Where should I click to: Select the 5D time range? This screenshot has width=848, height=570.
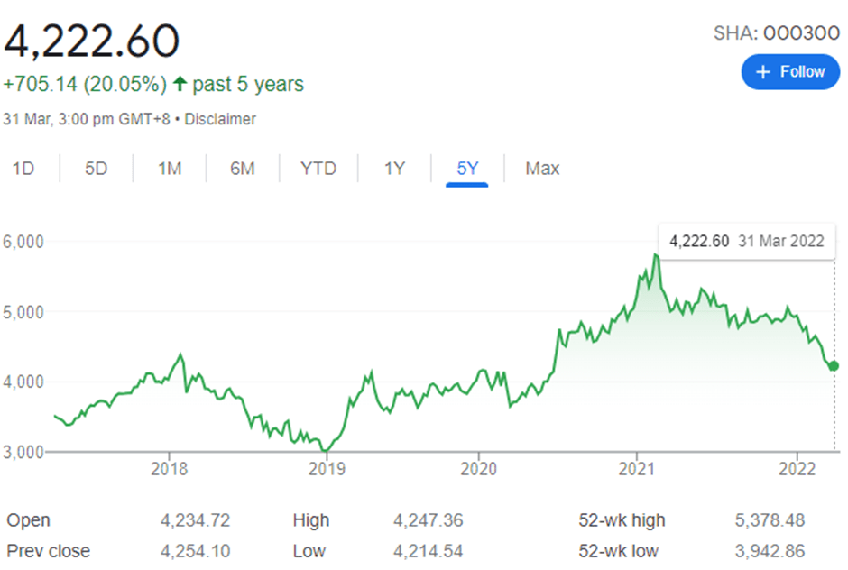click(x=96, y=168)
